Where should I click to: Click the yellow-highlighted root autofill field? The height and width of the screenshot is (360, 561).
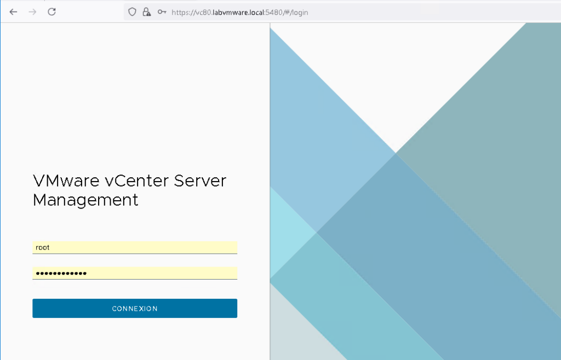[134, 247]
